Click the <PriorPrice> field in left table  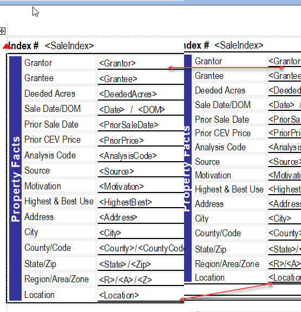pyautogui.click(x=121, y=141)
